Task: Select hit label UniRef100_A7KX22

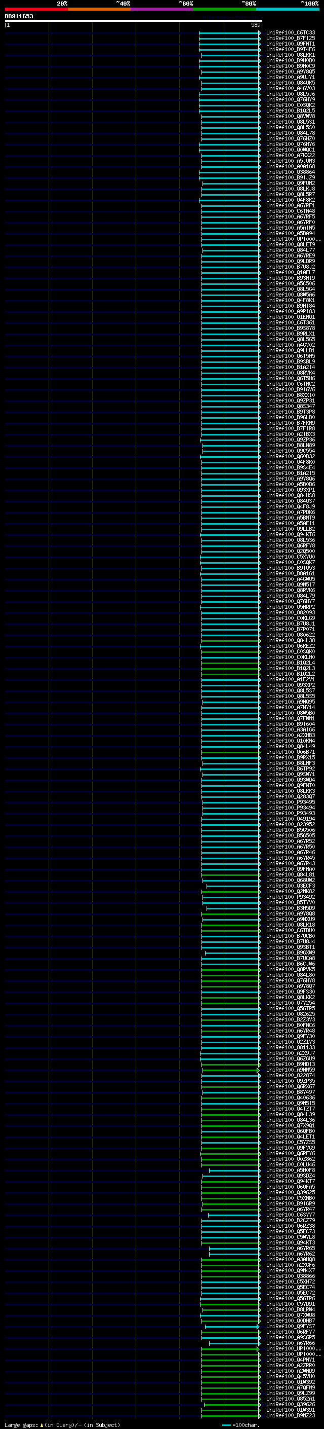Action: [x=291, y=155]
